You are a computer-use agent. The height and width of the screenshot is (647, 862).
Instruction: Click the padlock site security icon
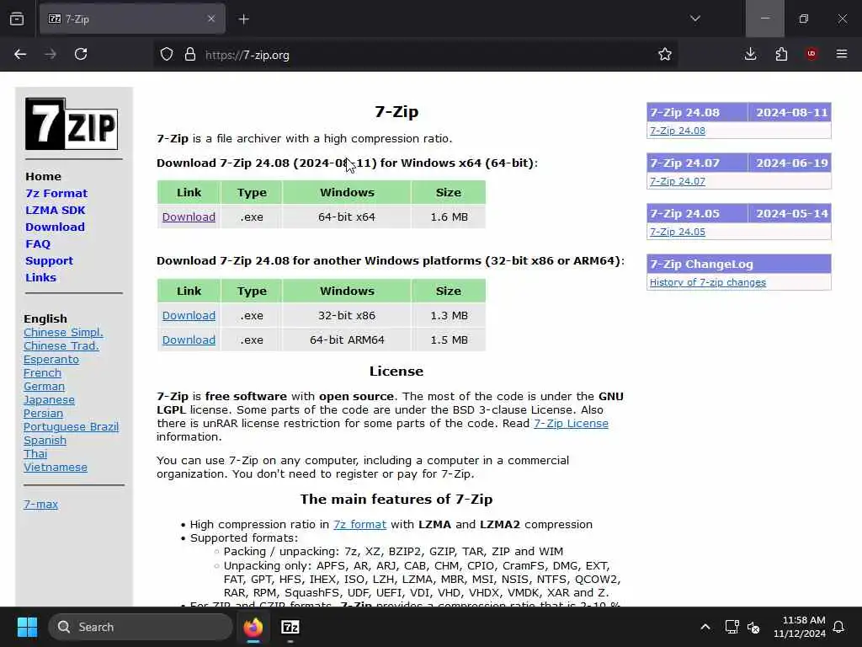pyautogui.click(x=190, y=54)
